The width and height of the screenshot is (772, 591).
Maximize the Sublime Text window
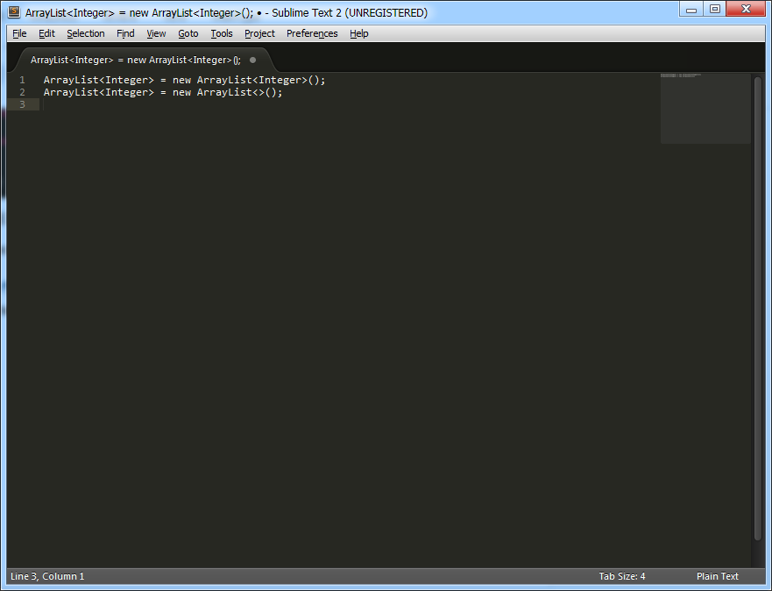[x=715, y=10]
